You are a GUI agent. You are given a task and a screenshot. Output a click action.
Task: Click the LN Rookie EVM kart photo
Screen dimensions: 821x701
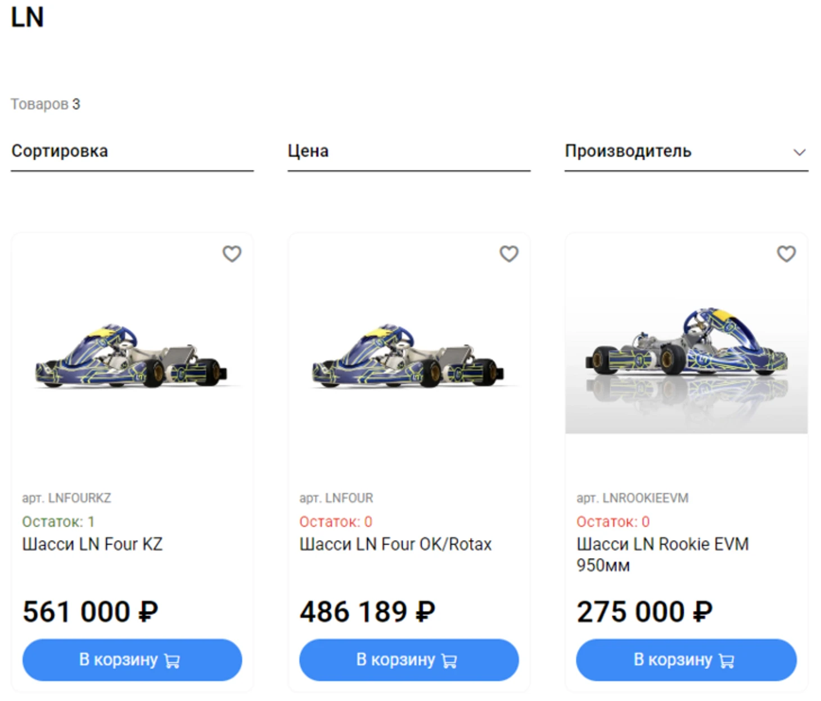pyautogui.click(x=686, y=343)
